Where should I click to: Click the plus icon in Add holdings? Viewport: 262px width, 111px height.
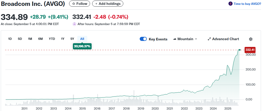[x=96, y=4]
